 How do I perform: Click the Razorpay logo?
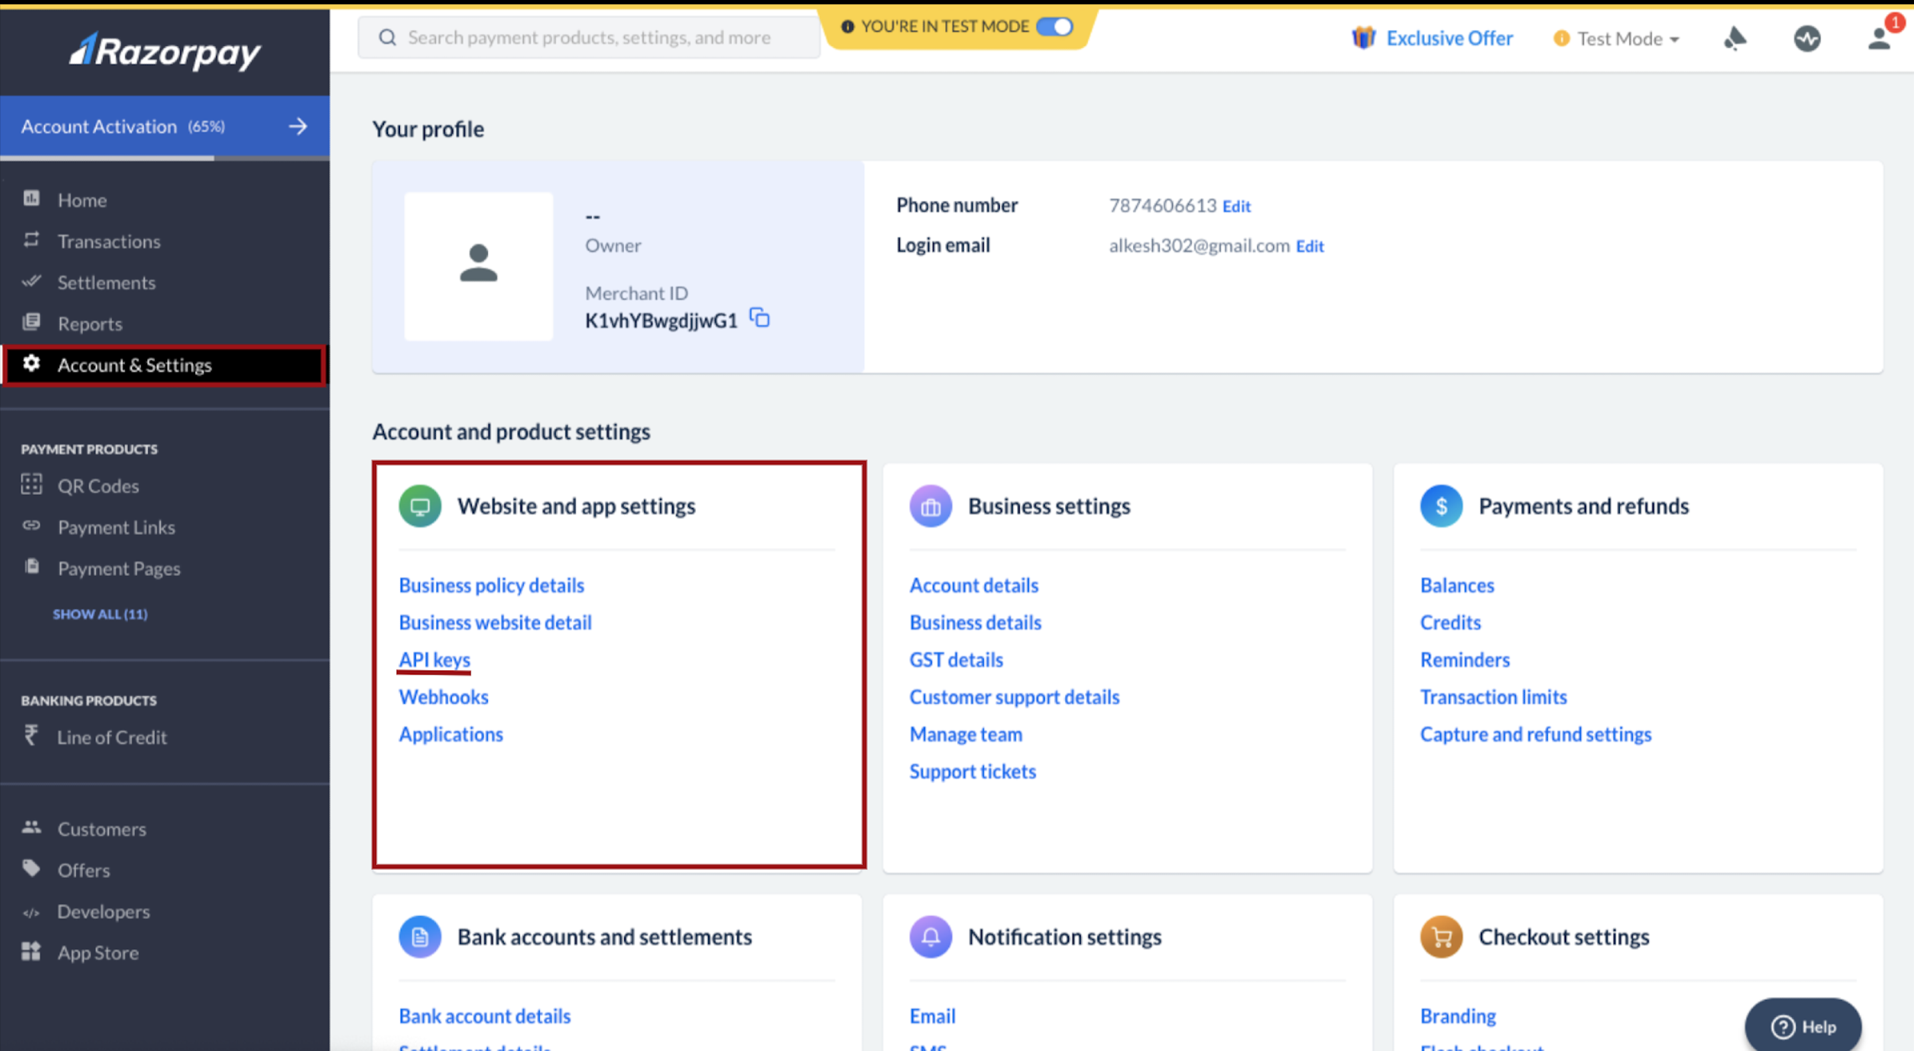(165, 52)
